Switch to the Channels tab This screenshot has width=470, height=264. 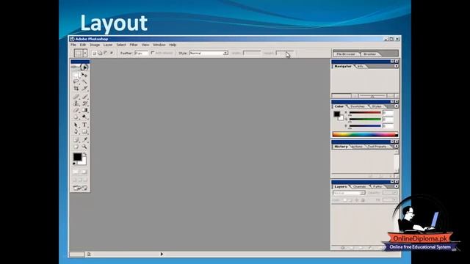359,186
